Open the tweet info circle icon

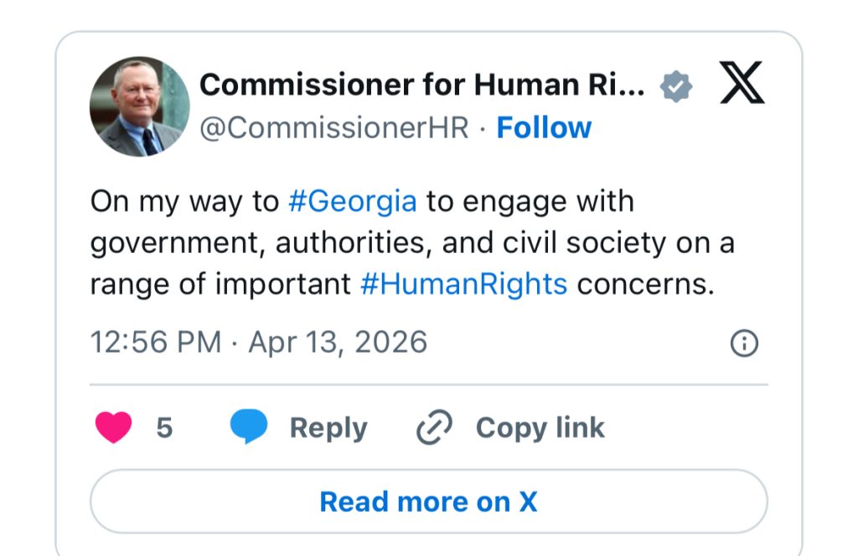[744, 343]
